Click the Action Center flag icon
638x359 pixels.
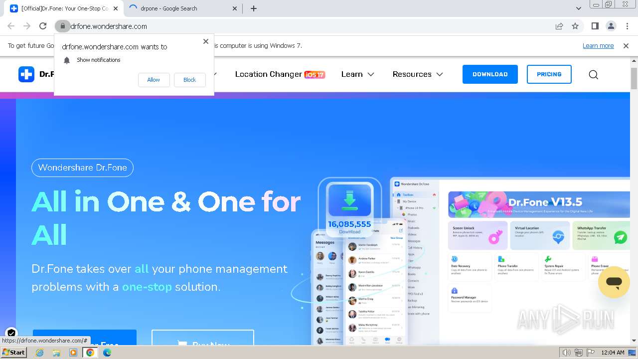(591, 353)
